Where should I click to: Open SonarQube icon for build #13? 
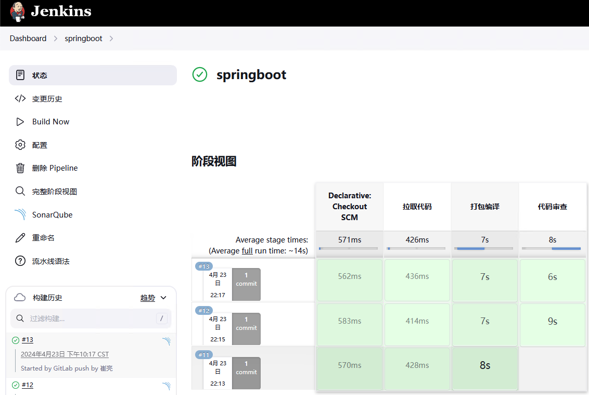167,341
